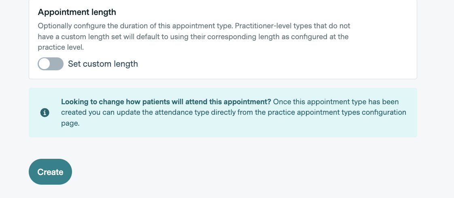Click the word 'page.' in the banner
This screenshot has width=454, height=198.
pyautogui.click(x=70, y=124)
